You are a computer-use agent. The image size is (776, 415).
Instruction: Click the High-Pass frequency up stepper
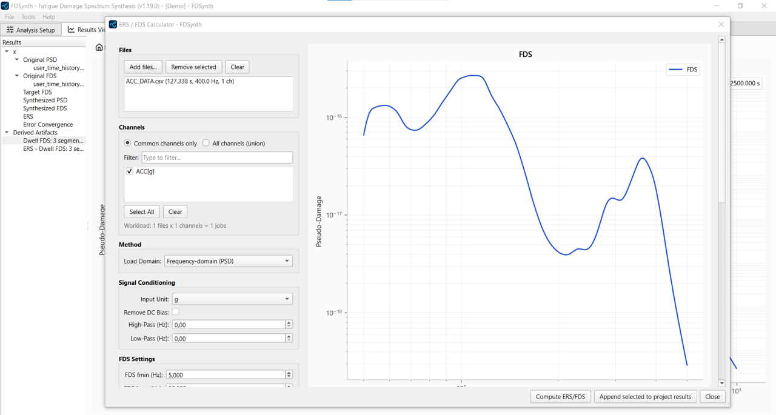pyautogui.click(x=289, y=322)
